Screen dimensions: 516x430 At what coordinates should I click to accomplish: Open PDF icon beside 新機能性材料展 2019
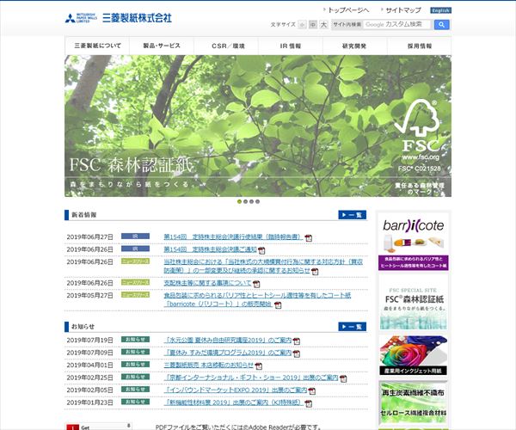(309, 403)
